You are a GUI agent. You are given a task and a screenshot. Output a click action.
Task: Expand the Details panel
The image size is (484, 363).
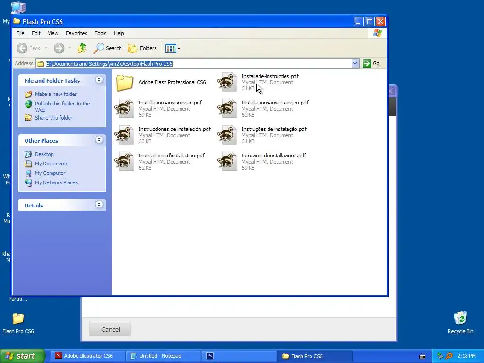click(x=99, y=205)
